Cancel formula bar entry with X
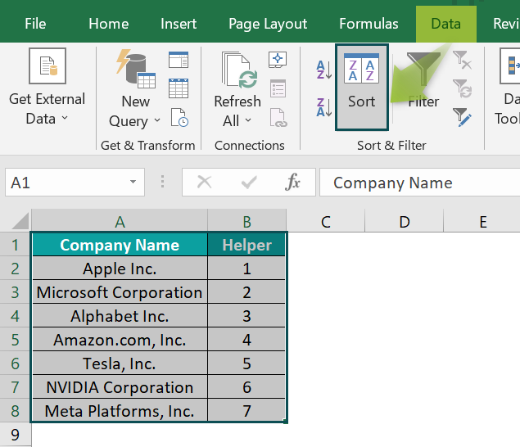The width and height of the screenshot is (520, 447). [204, 182]
